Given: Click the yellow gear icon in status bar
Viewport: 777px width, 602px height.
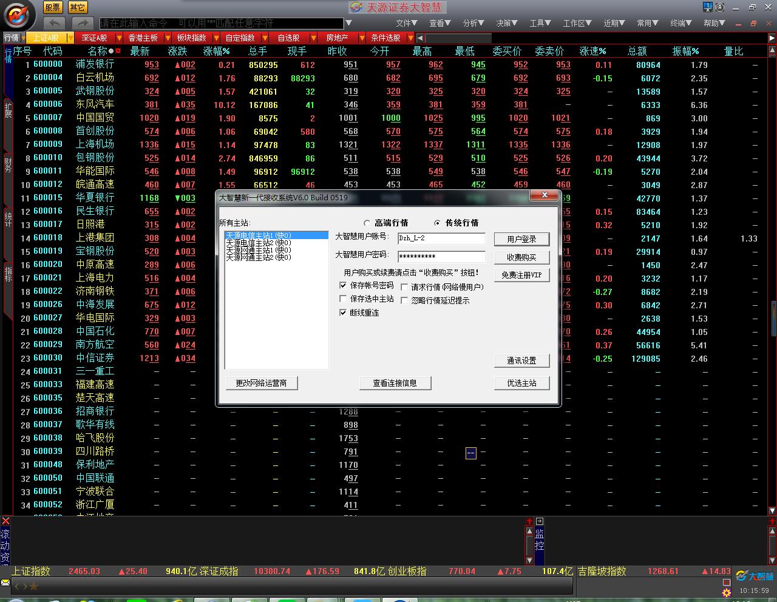Looking at the screenshot, I should (x=726, y=592).
